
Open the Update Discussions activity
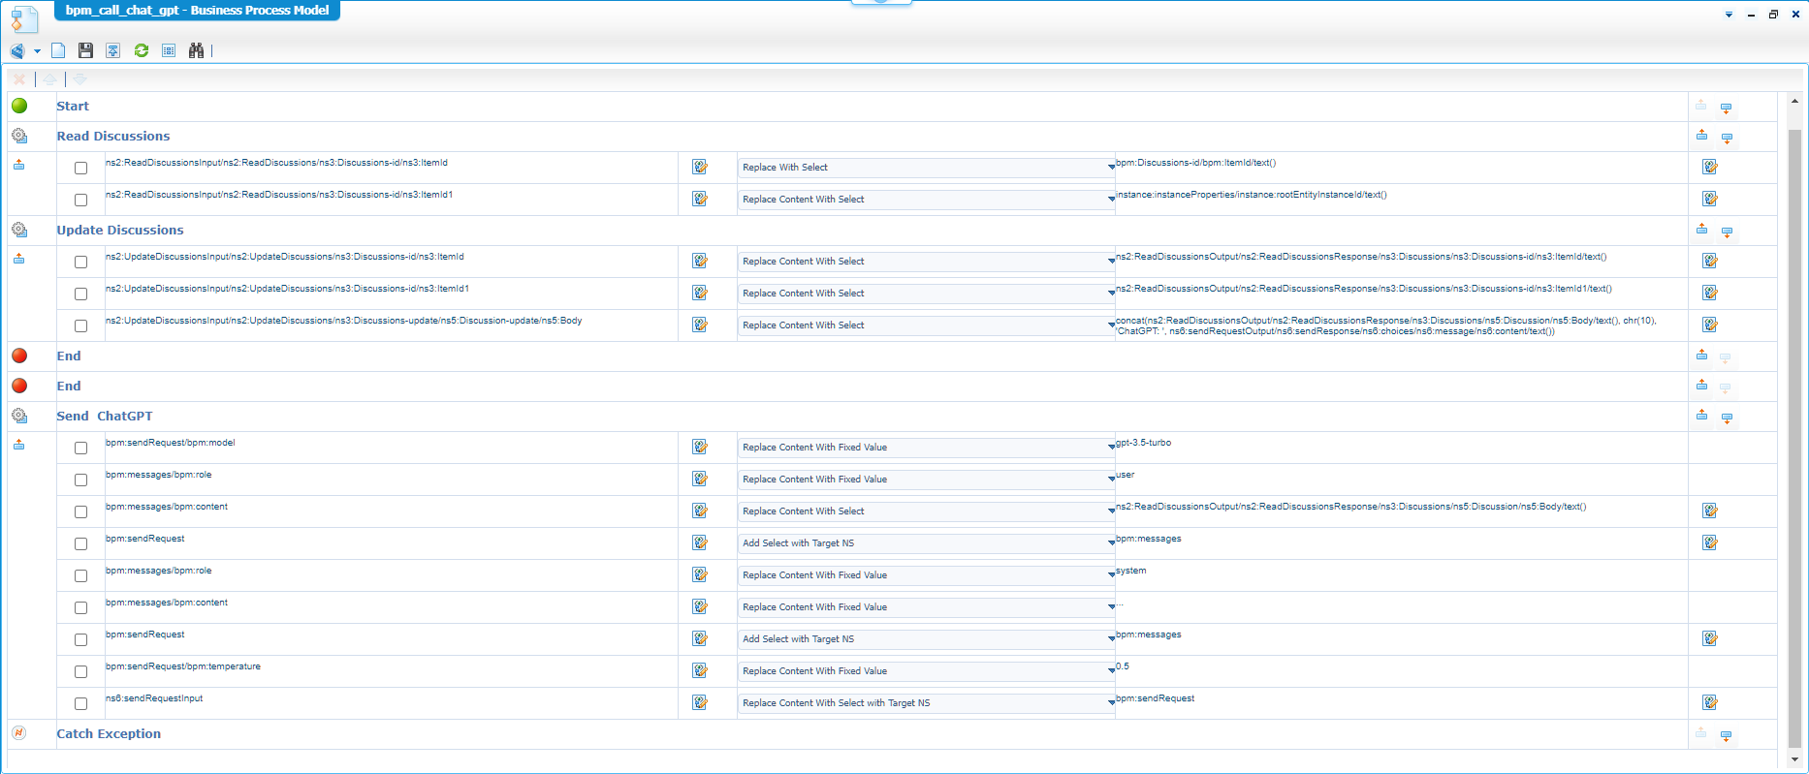click(x=120, y=230)
